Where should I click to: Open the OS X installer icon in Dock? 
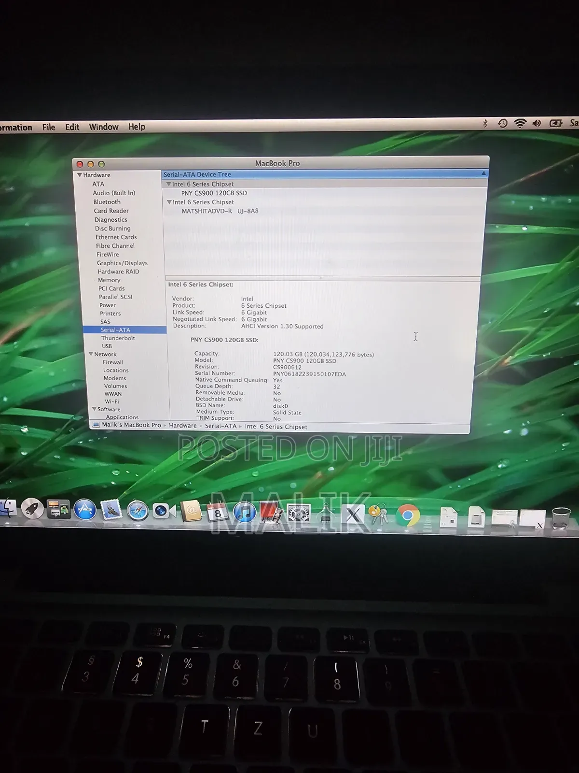[x=353, y=515]
